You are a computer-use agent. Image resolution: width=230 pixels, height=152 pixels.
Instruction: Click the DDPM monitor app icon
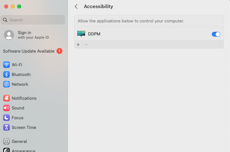click(81, 34)
